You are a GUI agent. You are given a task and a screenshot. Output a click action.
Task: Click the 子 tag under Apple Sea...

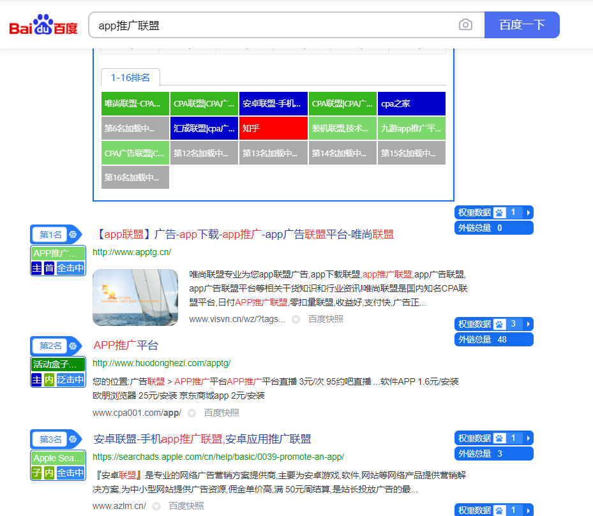coord(36,473)
